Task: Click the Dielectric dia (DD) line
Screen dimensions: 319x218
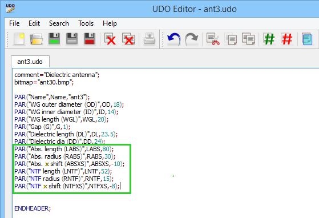Action: pos(59,141)
